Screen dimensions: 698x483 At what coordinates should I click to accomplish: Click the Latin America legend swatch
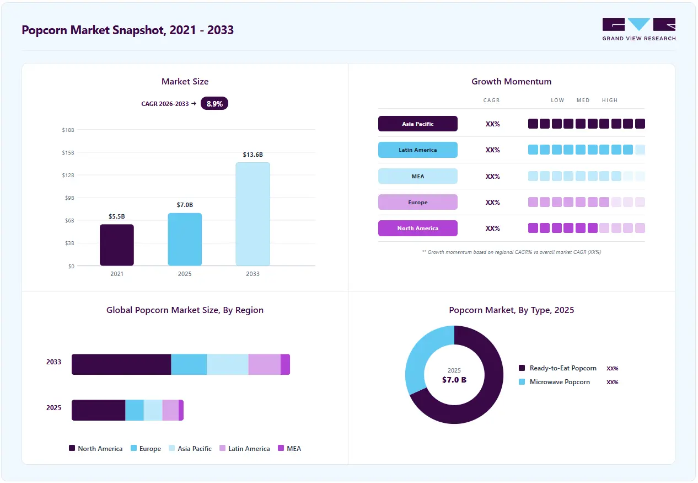[222, 448]
